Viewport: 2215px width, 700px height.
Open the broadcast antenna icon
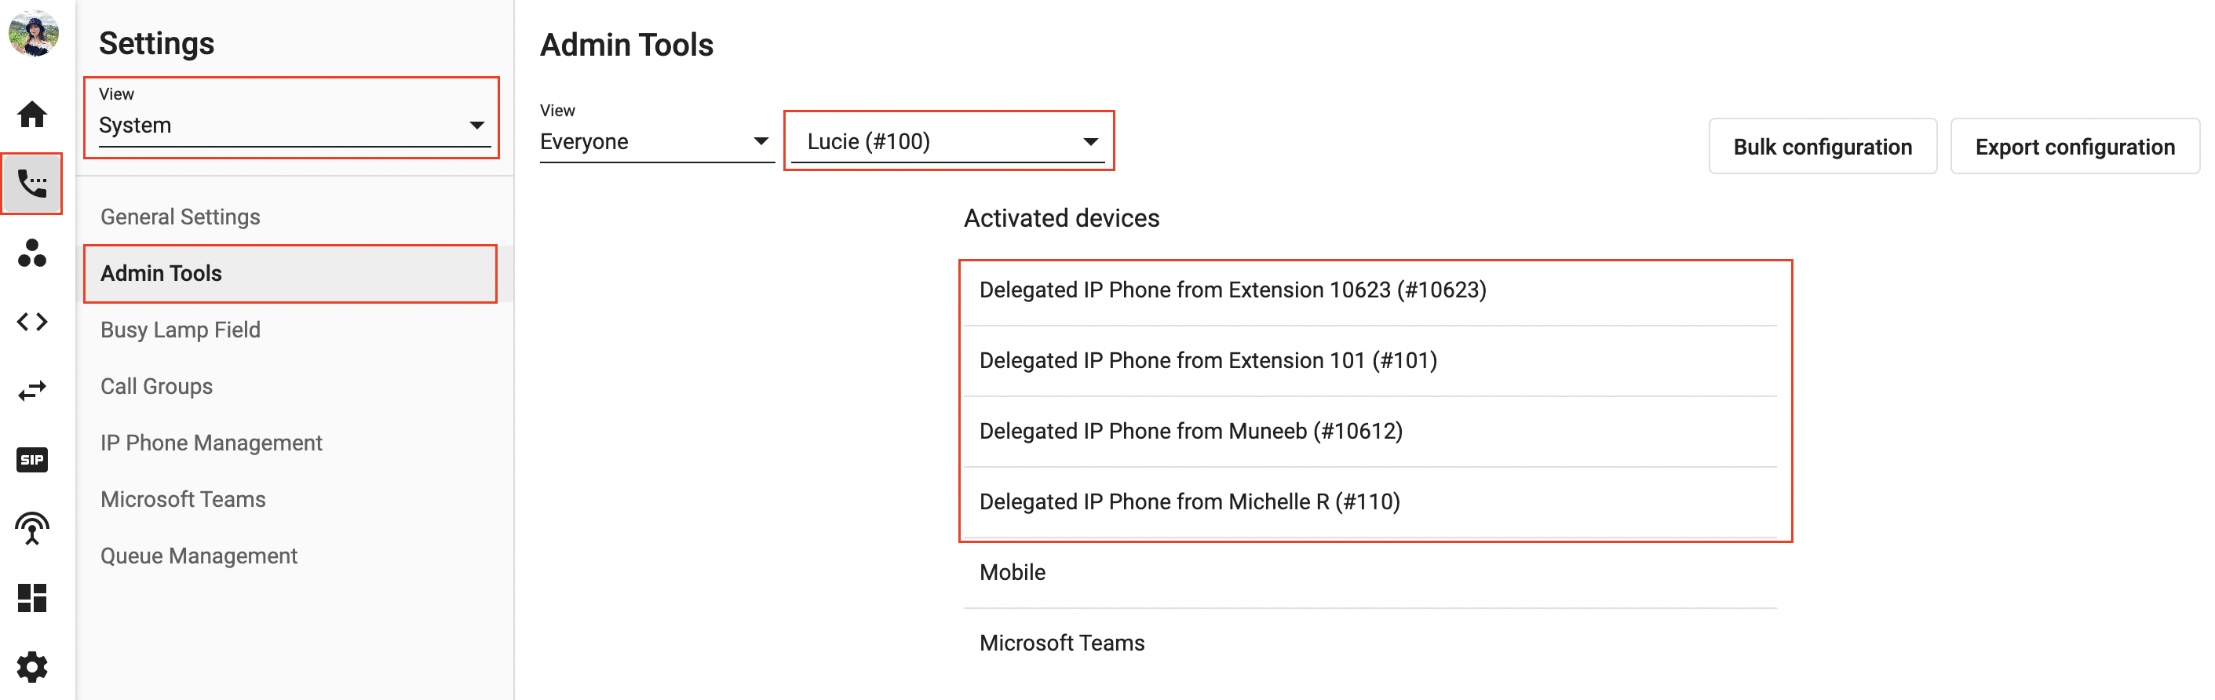click(x=33, y=529)
